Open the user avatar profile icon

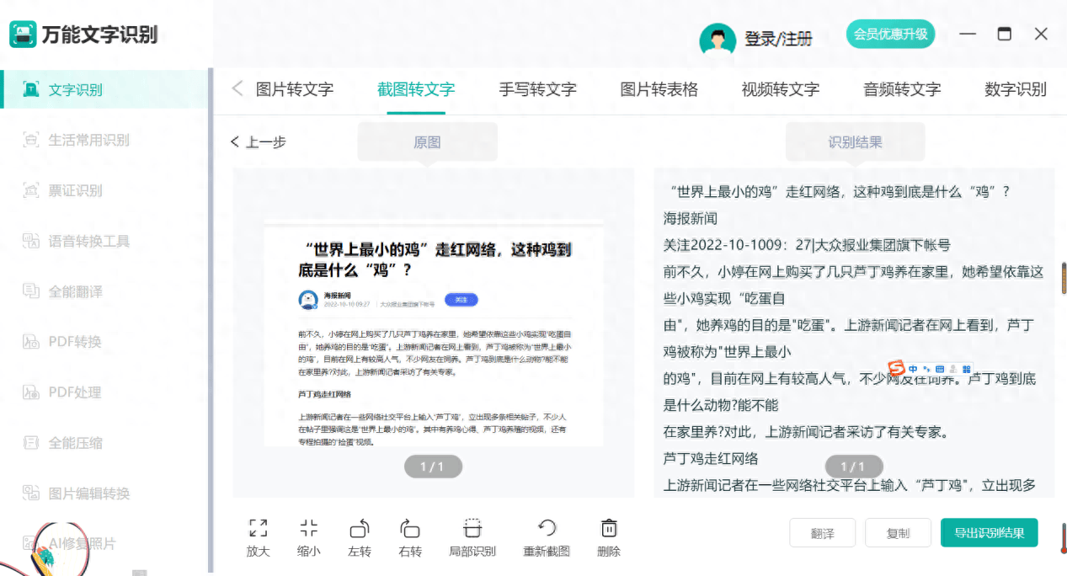[718, 38]
